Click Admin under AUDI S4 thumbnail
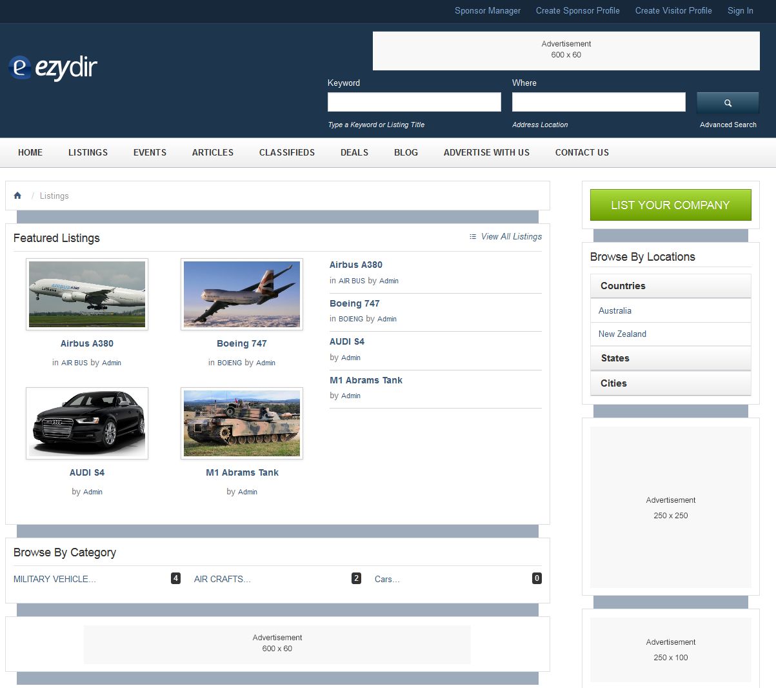This screenshot has width=776, height=688. click(93, 492)
